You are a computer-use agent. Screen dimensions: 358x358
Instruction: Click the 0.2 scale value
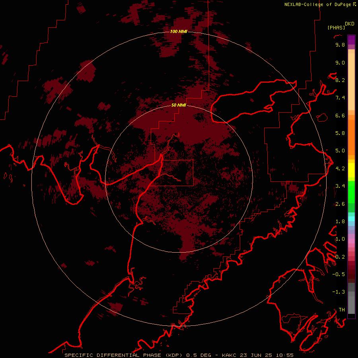(340, 257)
